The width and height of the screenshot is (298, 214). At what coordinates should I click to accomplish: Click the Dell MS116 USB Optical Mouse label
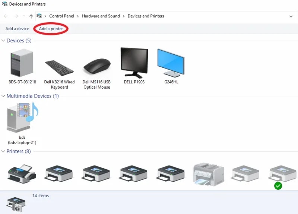tap(96, 84)
